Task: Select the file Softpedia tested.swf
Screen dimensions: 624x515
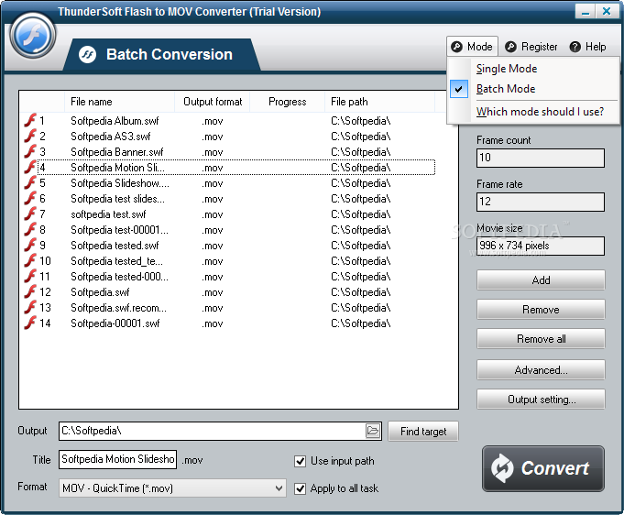Action: (x=115, y=245)
